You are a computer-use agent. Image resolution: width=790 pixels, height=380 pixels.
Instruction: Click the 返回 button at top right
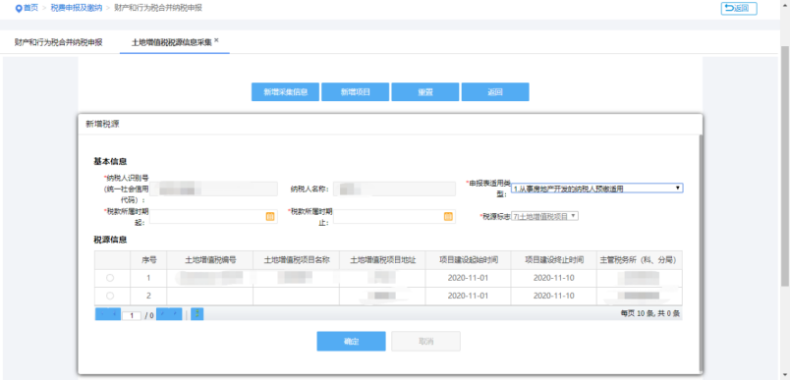[x=739, y=8]
